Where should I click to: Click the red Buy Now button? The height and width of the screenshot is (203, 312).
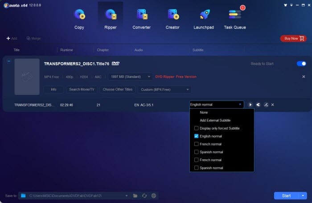[293, 38]
